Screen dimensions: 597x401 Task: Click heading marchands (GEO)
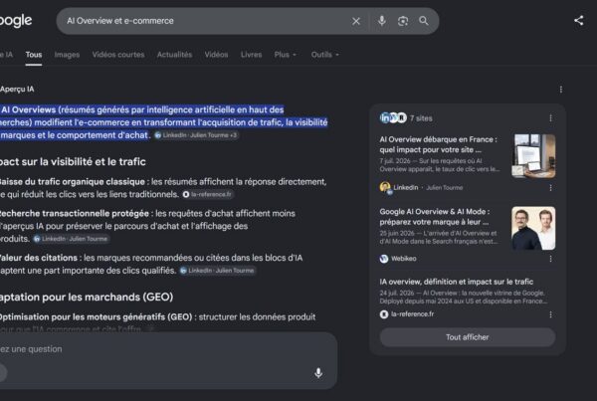pyautogui.click(x=86, y=298)
